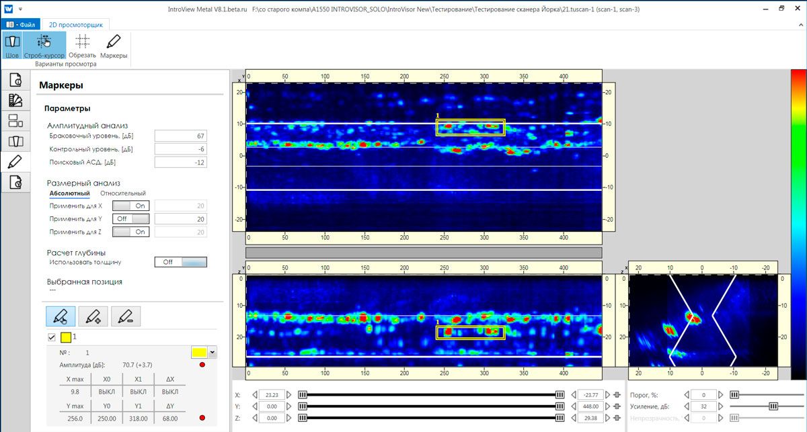
Task: Open the weld seam sidebar panel
Action: tap(15, 141)
